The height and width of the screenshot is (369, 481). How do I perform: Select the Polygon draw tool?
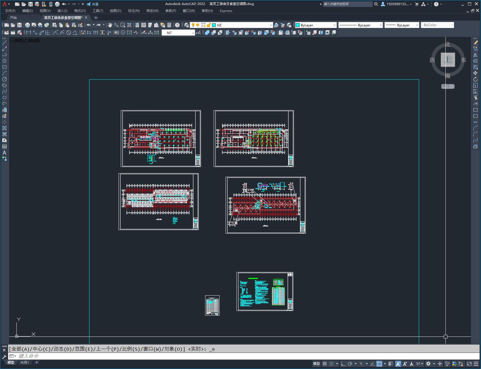click(4, 61)
